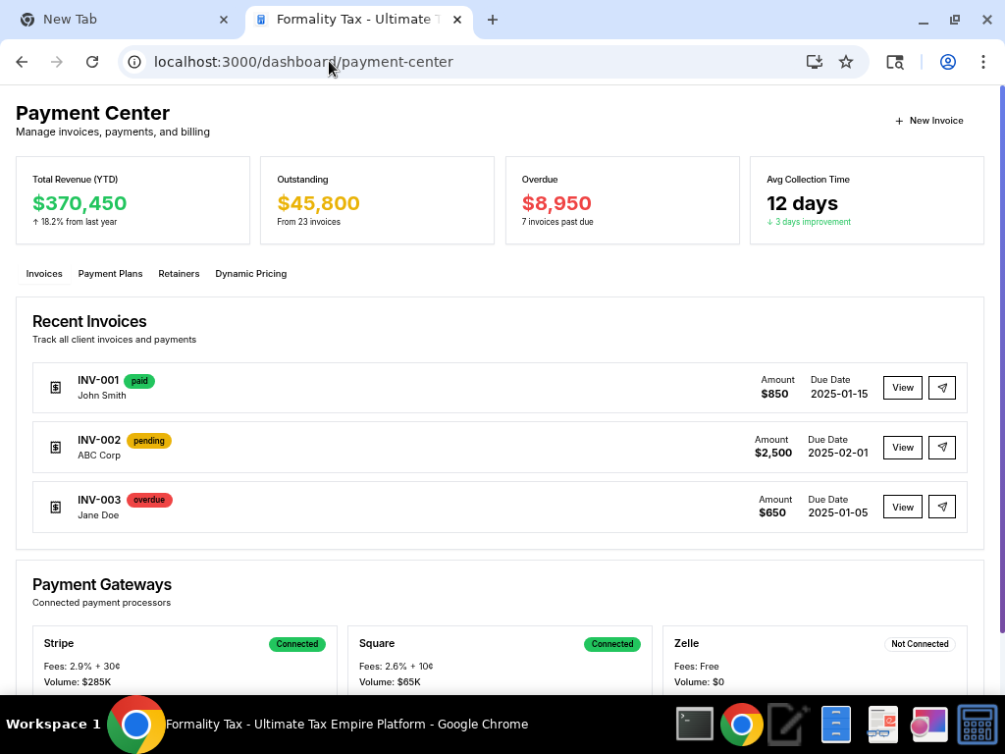Open the Retainers tab
Screen dimensions: 1005x754
click(179, 274)
